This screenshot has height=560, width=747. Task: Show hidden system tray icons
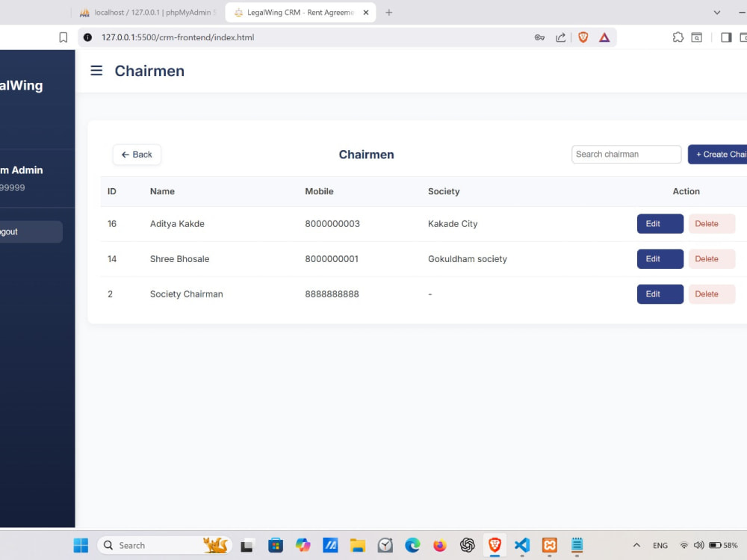636,545
